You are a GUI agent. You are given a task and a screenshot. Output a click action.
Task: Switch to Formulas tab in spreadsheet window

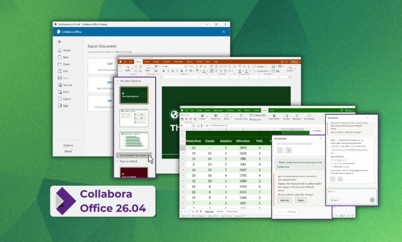click(x=230, y=110)
